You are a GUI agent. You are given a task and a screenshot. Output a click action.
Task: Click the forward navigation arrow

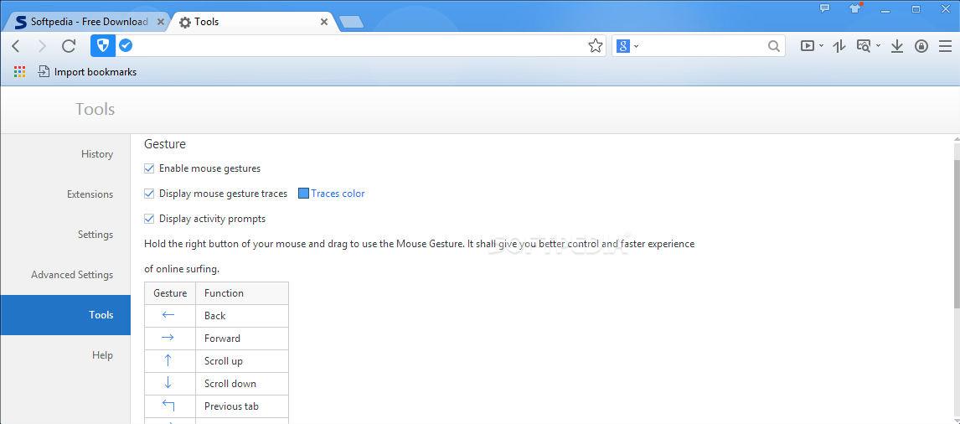click(42, 46)
